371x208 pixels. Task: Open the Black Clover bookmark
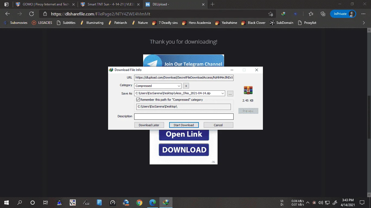(253, 23)
